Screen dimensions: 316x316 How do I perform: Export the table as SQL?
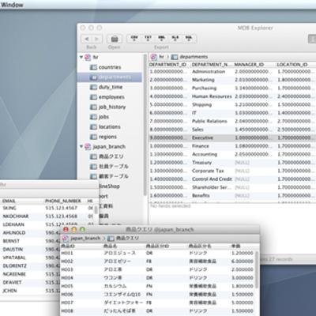[189, 39]
